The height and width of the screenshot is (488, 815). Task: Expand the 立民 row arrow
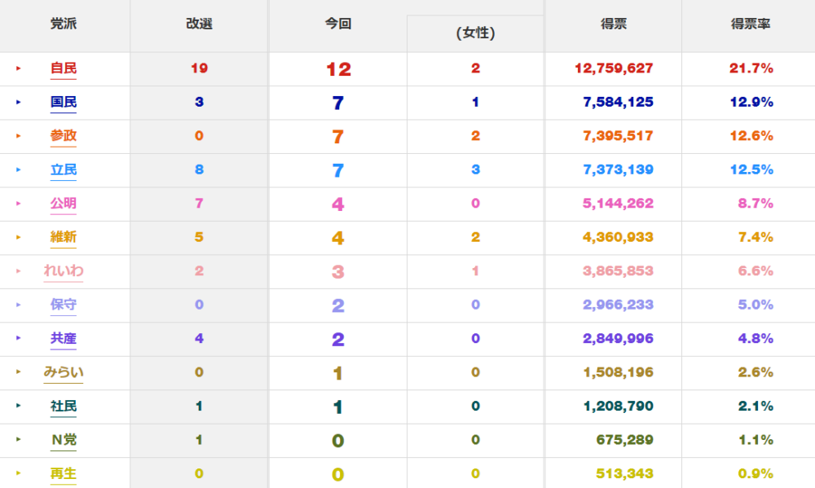point(18,169)
